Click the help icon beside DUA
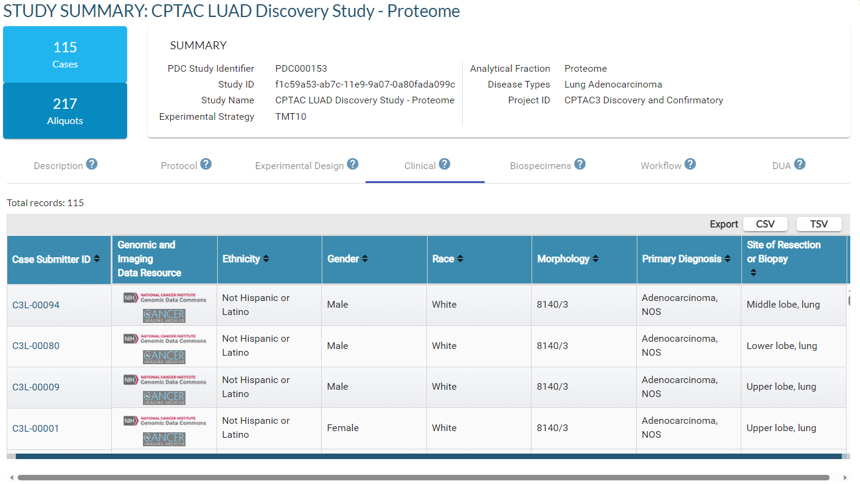 click(x=800, y=164)
